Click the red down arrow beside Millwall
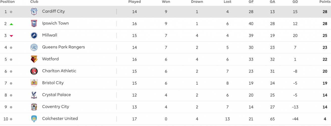The width and height of the screenshot is (331, 126). coord(11,36)
